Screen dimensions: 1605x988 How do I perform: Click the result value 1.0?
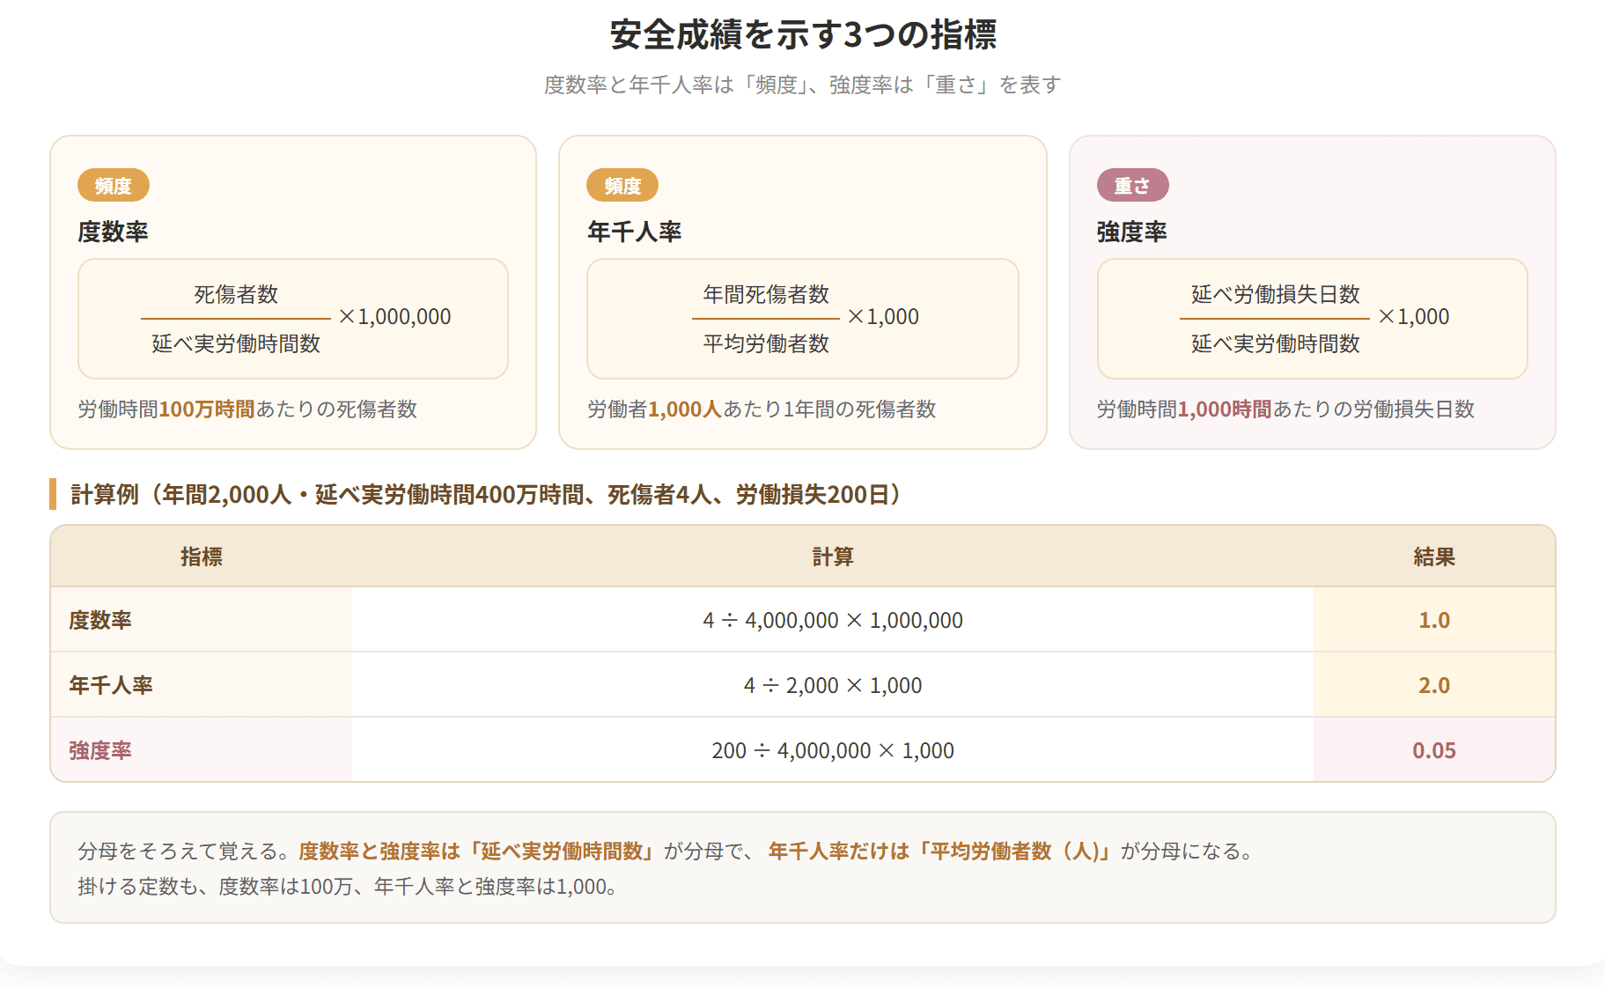pos(1434,620)
